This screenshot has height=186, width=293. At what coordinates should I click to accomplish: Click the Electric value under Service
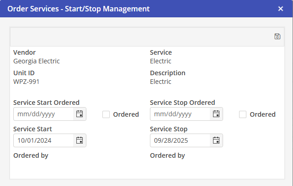(x=160, y=61)
